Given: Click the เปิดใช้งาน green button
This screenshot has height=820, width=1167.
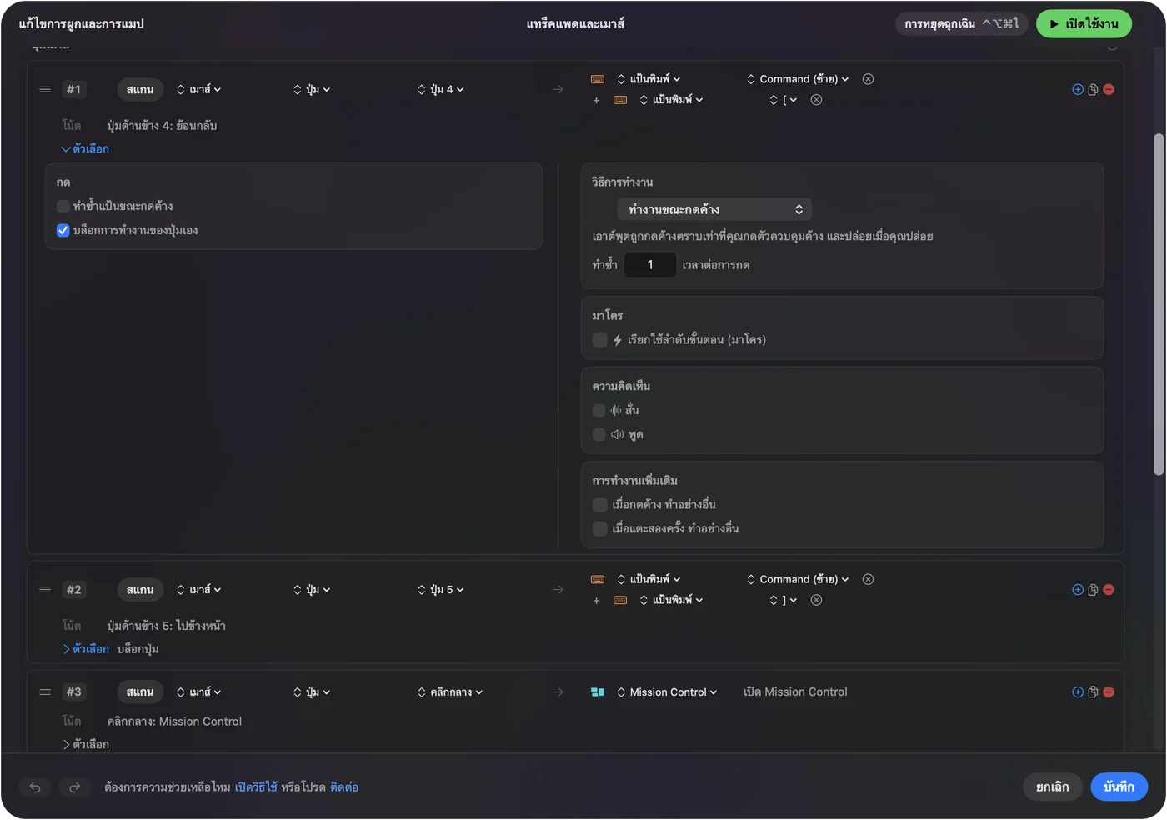Looking at the screenshot, I should (1084, 23).
